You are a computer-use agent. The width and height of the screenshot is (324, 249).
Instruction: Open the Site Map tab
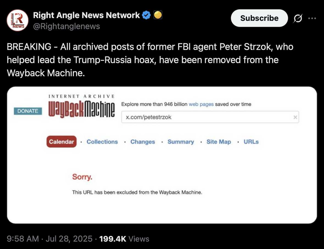pyautogui.click(x=219, y=142)
